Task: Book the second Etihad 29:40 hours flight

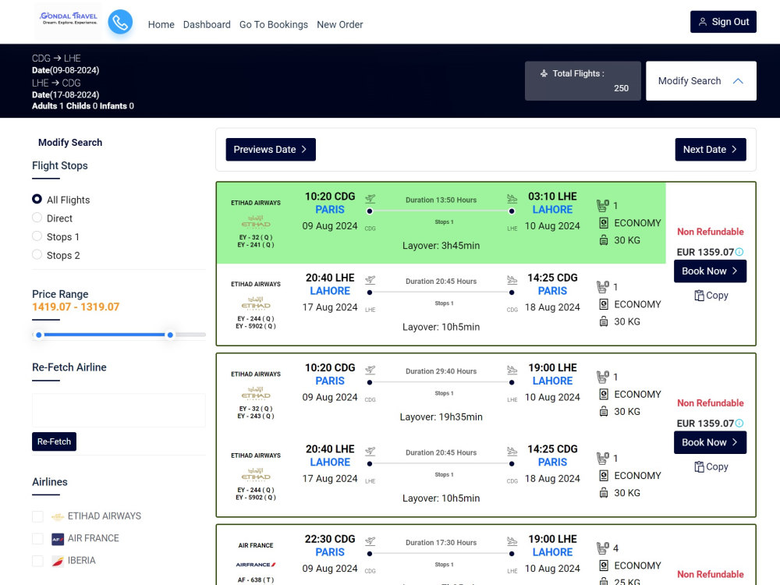Action: (711, 442)
